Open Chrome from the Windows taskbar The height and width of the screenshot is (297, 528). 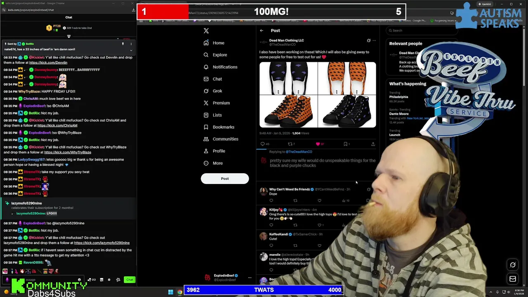180,292
